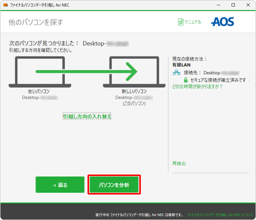Click the (このパソコン) label
The height and width of the screenshot is (220, 256).
pos(134,104)
